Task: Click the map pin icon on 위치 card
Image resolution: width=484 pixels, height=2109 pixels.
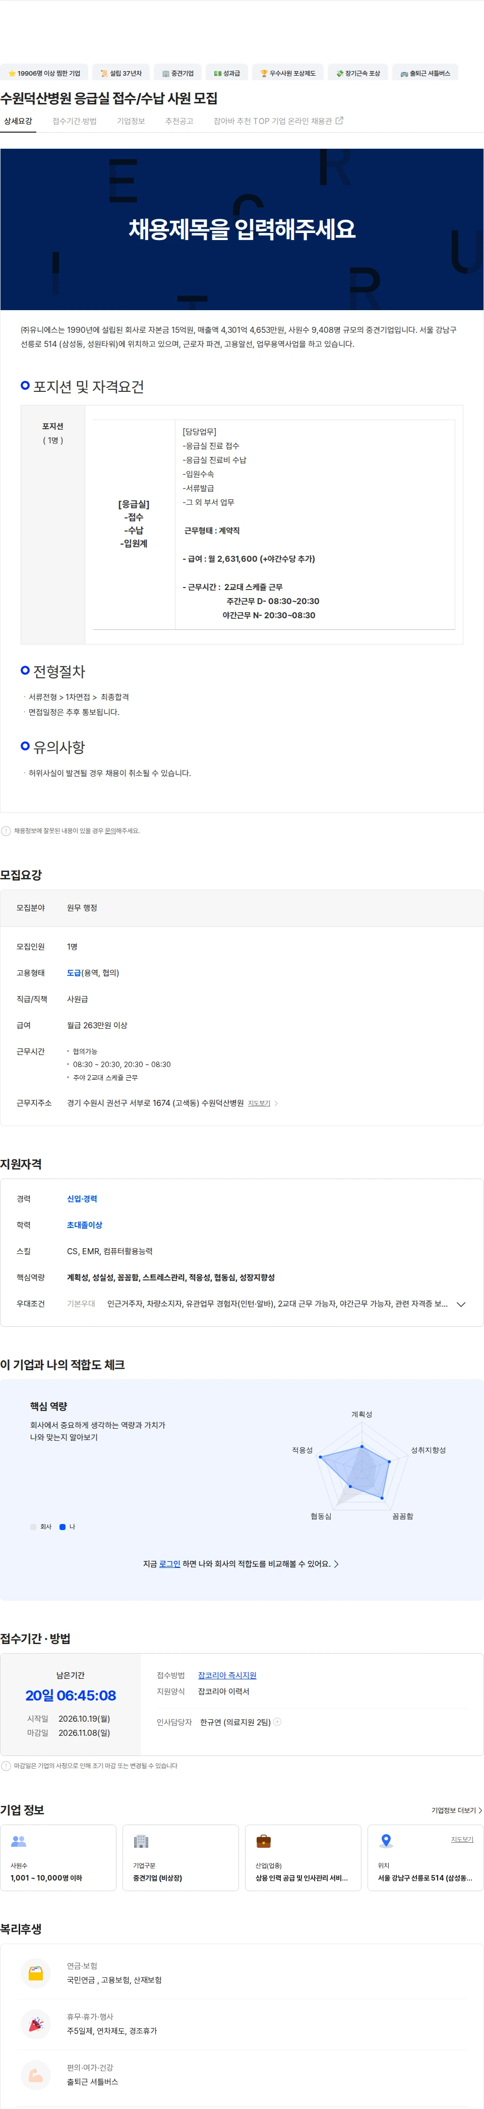Action: [x=386, y=1841]
